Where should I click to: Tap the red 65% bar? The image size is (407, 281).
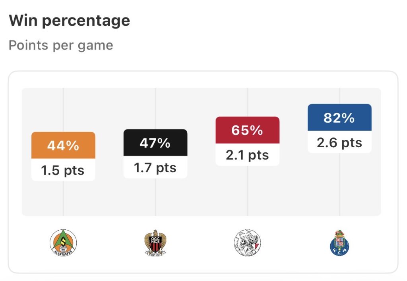tap(247, 130)
